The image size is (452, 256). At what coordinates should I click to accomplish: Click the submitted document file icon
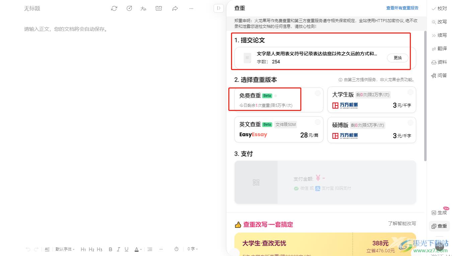[x=247, y=58]
